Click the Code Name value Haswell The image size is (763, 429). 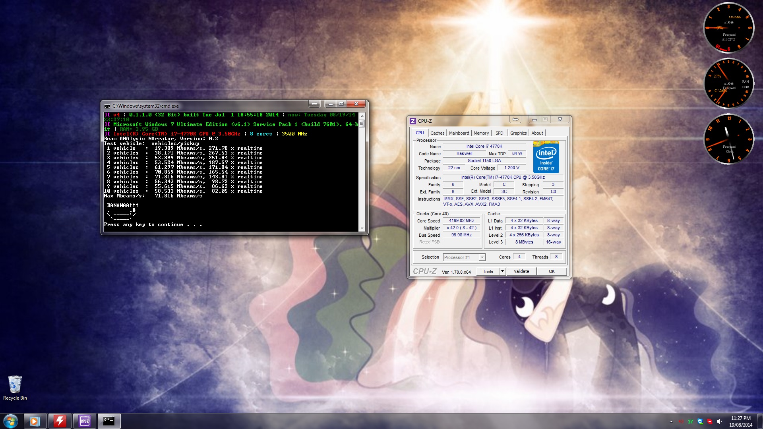click(x=464, y=153)
